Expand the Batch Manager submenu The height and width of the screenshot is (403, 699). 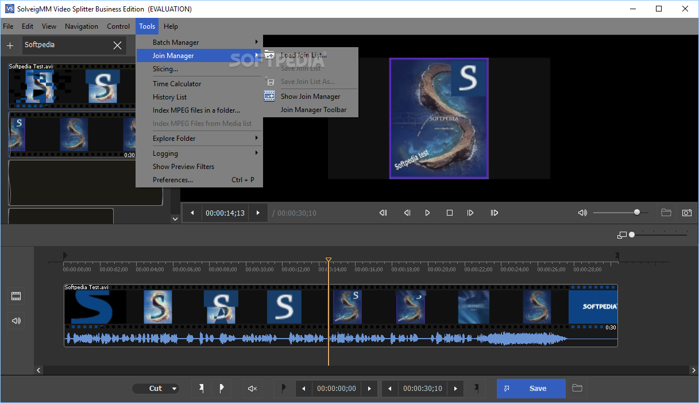(x=199, y=42)
